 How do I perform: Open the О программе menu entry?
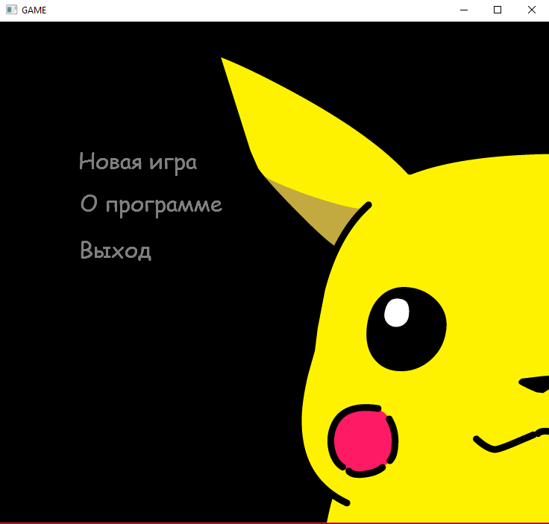[x=151, y=205]
